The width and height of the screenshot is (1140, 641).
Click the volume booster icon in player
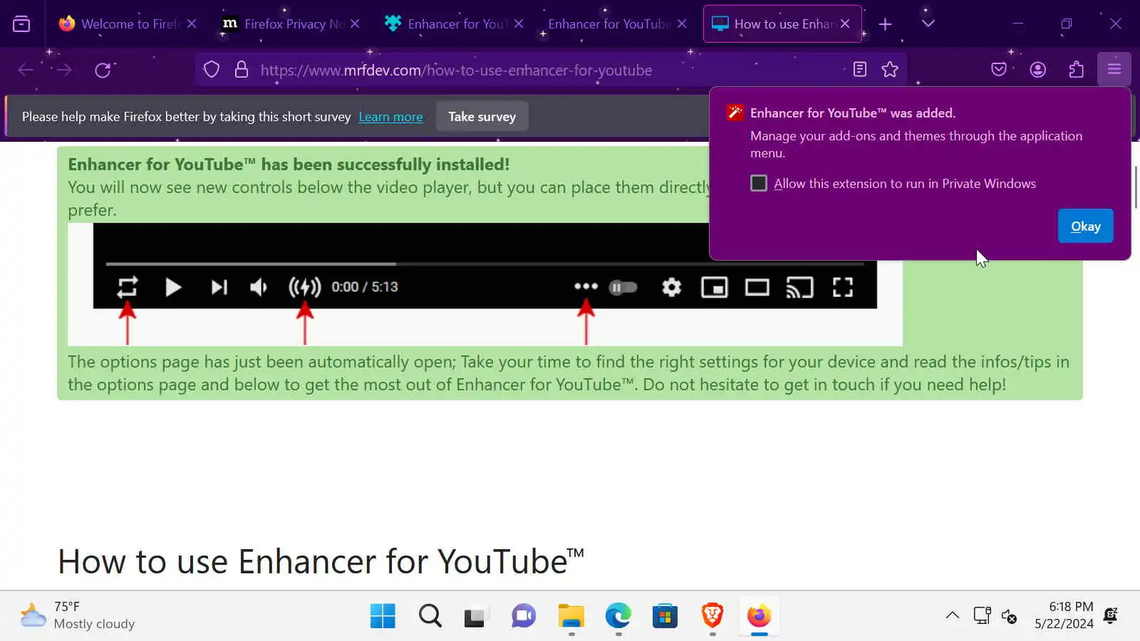pos(305,287)
